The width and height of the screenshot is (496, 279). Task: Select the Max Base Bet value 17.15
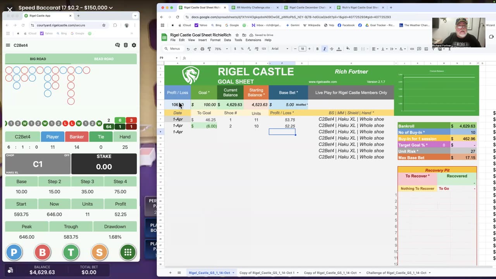(x=463, y=158)
